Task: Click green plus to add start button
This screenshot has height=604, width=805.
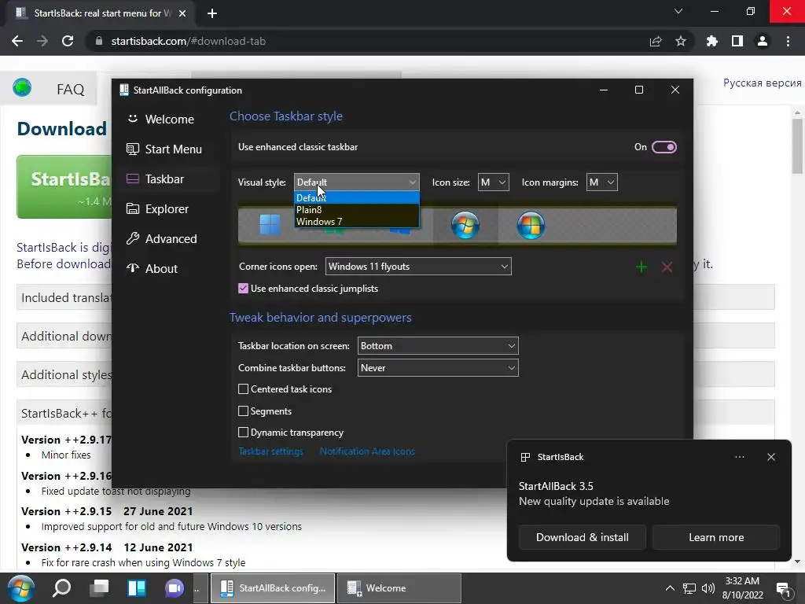Action: pyautogui.click(x=641, y=267)
